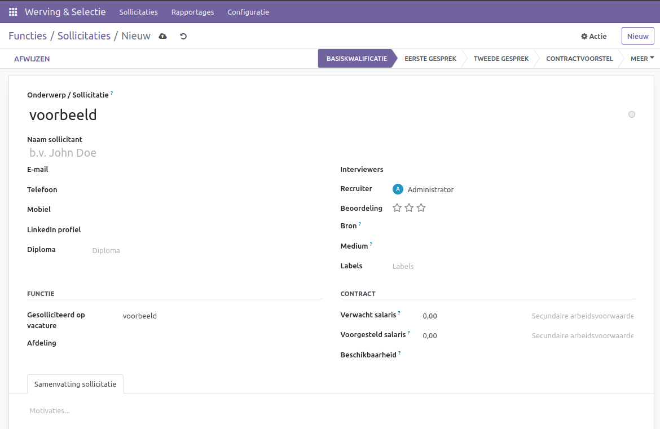Set rating to one star

point(397,208)
